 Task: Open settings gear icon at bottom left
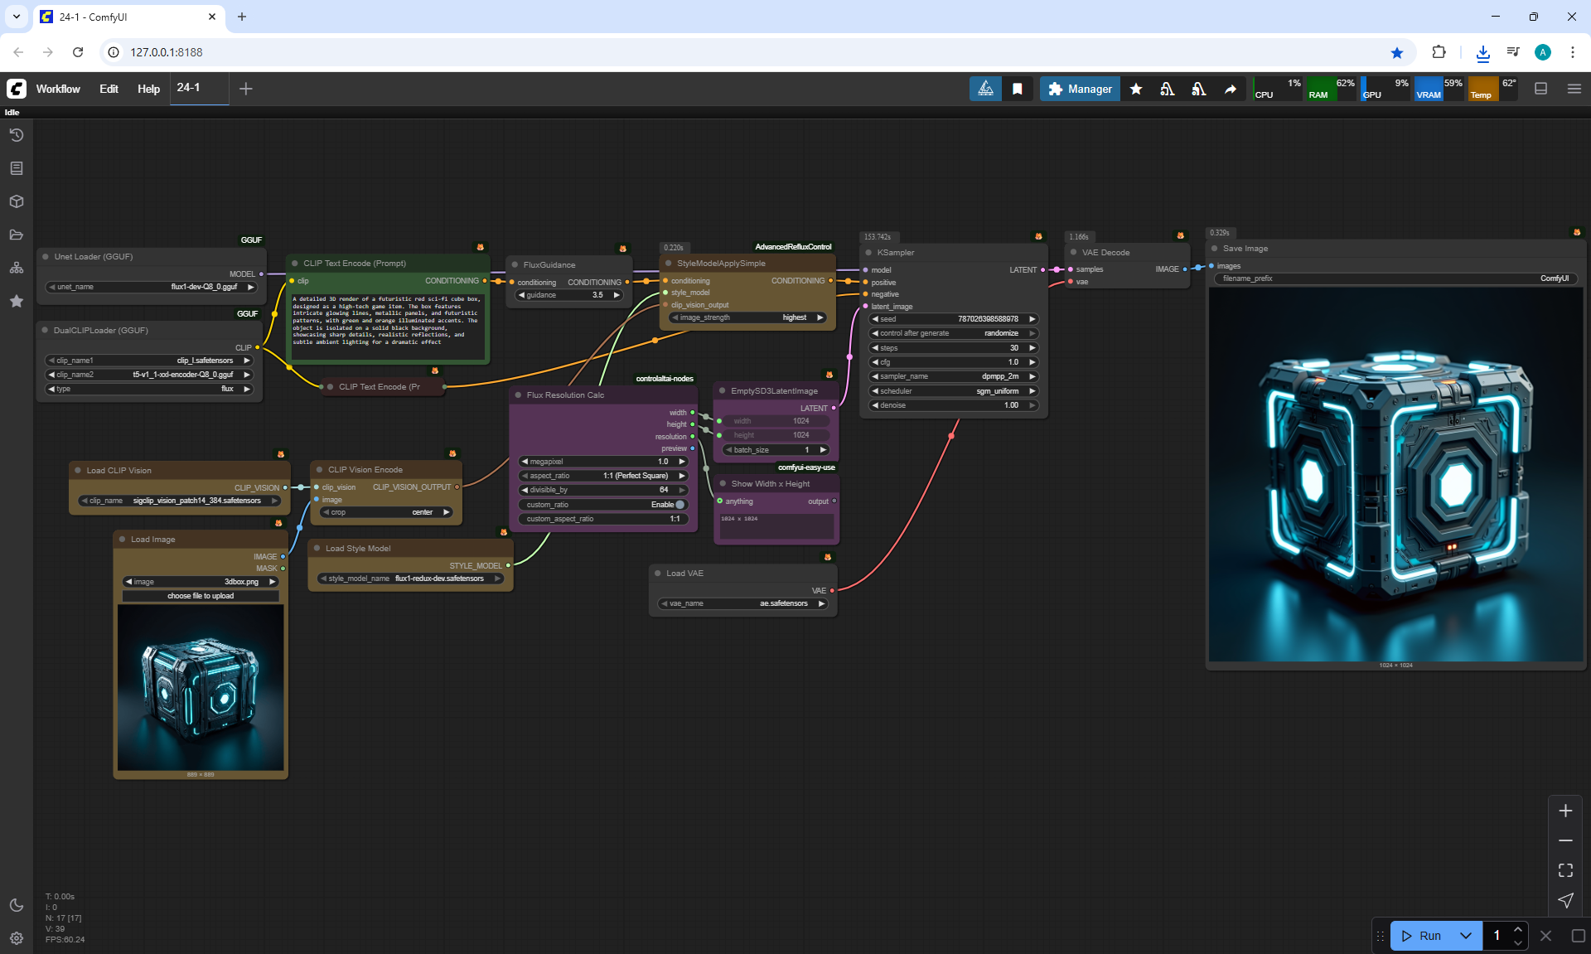(x=16, y=938)
